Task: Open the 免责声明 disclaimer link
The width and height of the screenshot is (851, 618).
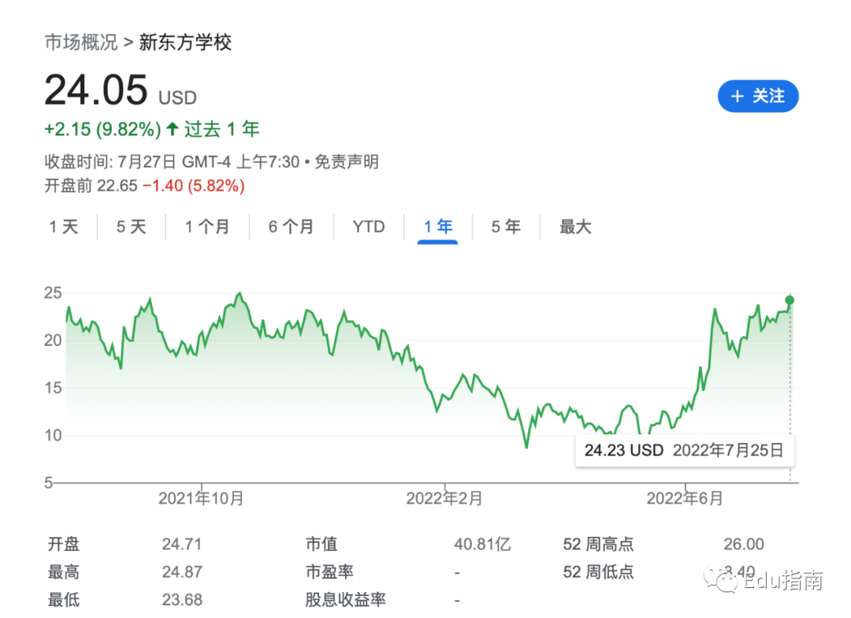Action: pos(347,162)
